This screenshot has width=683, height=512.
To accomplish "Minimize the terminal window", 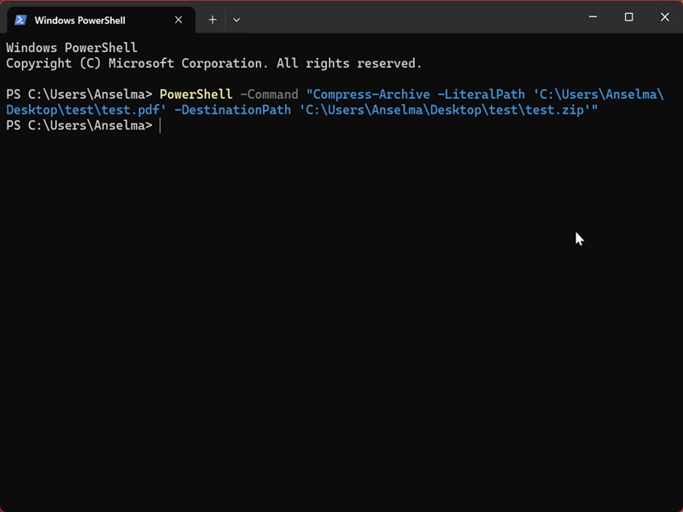I will tap(593, 17).
